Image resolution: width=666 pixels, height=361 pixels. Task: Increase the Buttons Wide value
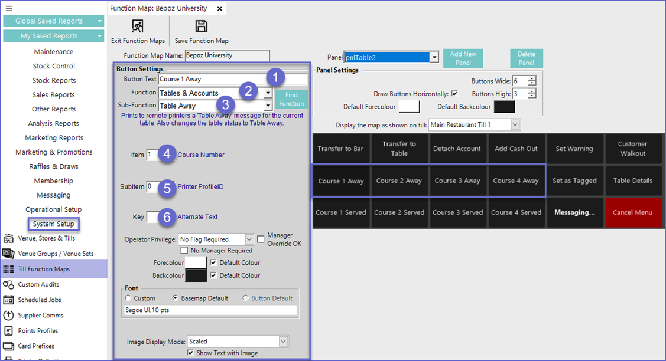click(x=532, y=78)
